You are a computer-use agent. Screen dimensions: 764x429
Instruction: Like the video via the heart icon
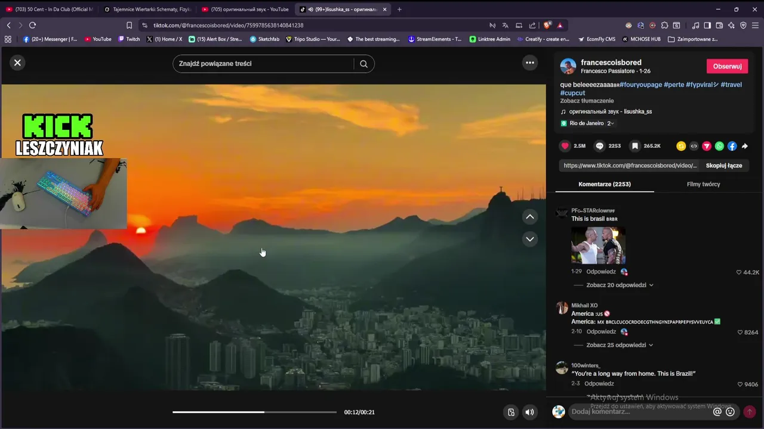[x=565, y=146]
